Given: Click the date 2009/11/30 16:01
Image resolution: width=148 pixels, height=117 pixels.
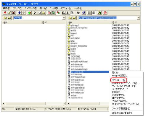Looking at the screenshot, I should pyautogui.click(x=120, y=43).
